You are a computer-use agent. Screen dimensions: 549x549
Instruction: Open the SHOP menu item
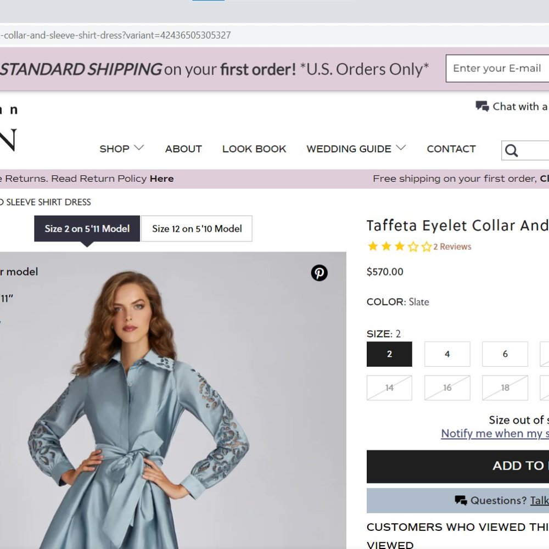click(115, 149)
